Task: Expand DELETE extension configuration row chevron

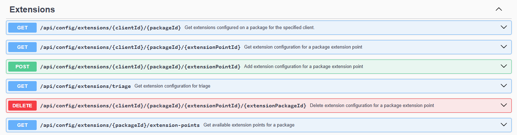Action: [x=504, y=105]
